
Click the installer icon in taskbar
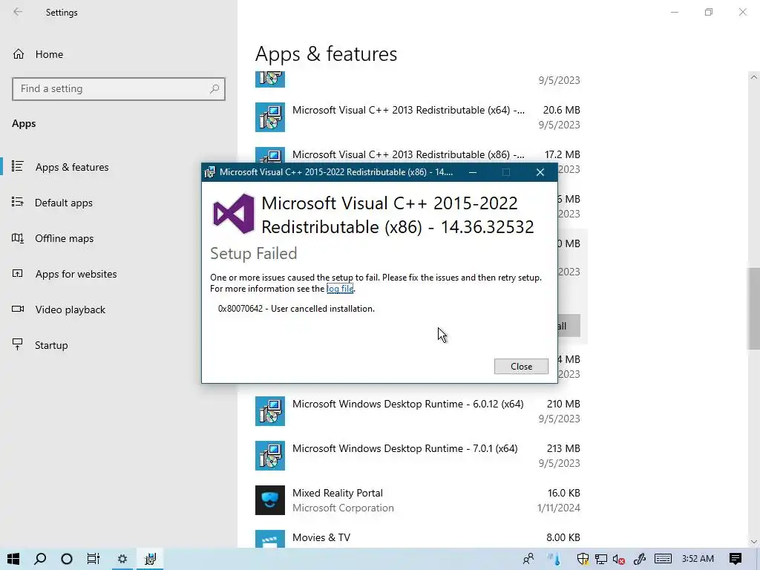point(150,559)
